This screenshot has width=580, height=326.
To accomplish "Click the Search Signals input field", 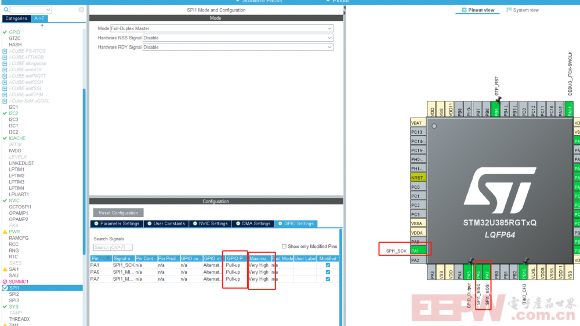I will pos(113,247).
